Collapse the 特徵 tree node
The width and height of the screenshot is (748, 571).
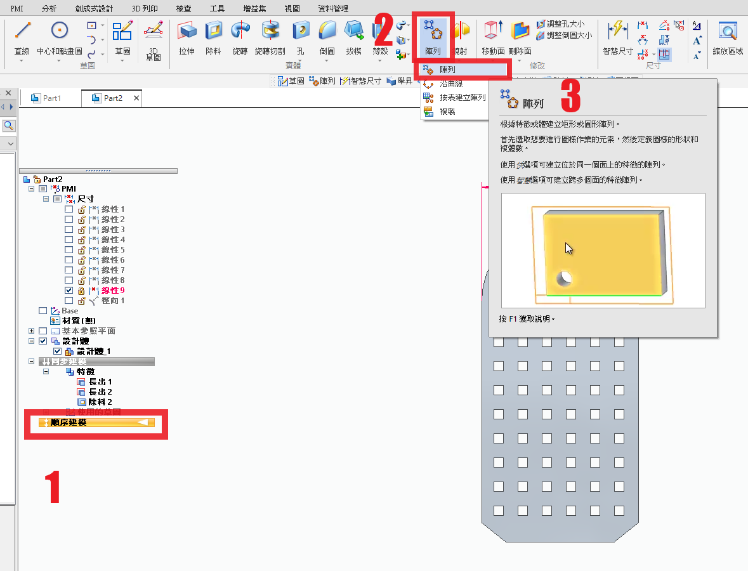click(x=46, y=372)
